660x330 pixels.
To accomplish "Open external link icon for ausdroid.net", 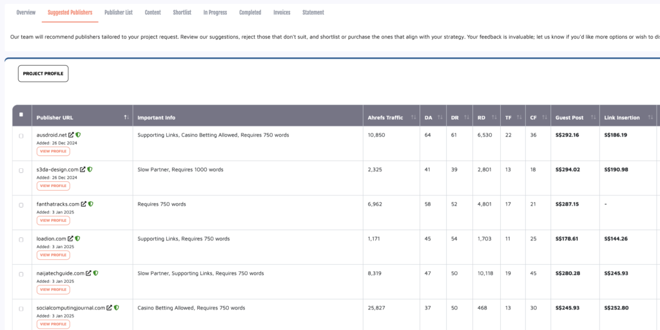I will click(x=72, y=135).
